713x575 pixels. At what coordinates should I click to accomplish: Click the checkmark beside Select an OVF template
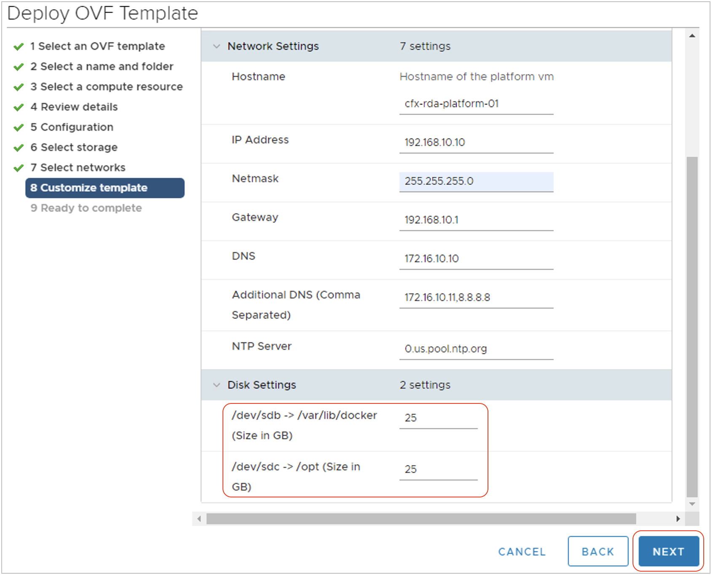tap(19, 46)
